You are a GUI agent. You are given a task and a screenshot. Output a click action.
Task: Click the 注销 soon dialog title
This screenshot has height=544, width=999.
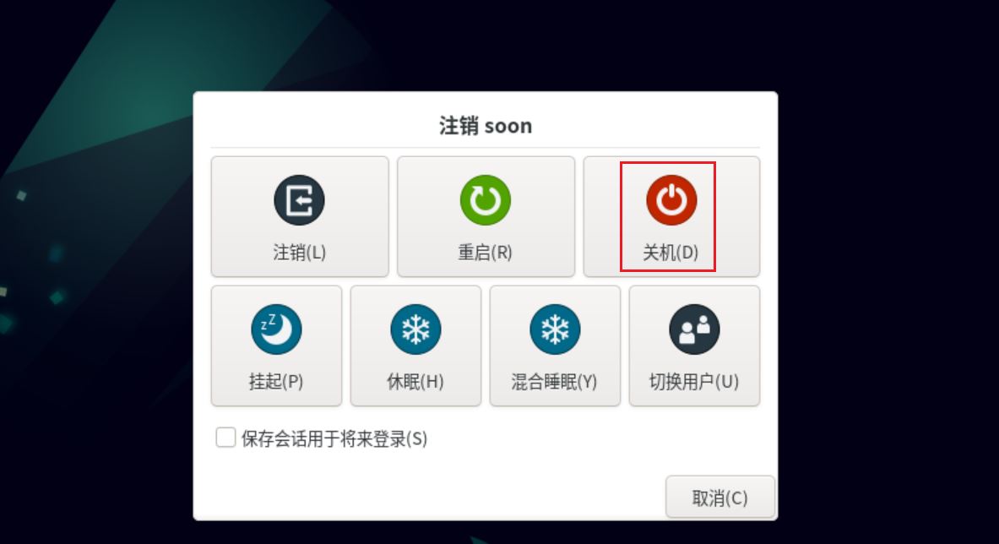(486, 126)
